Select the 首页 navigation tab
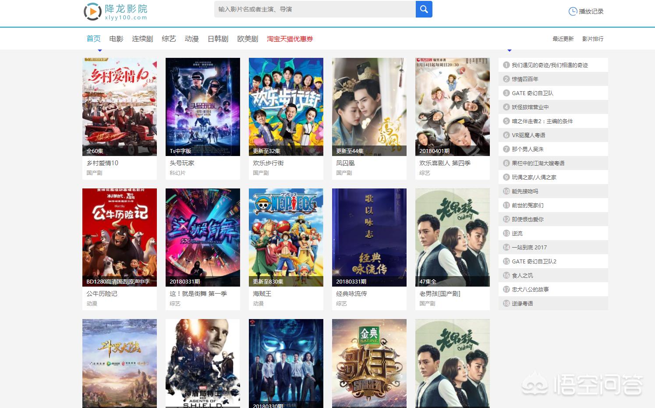 94,39
